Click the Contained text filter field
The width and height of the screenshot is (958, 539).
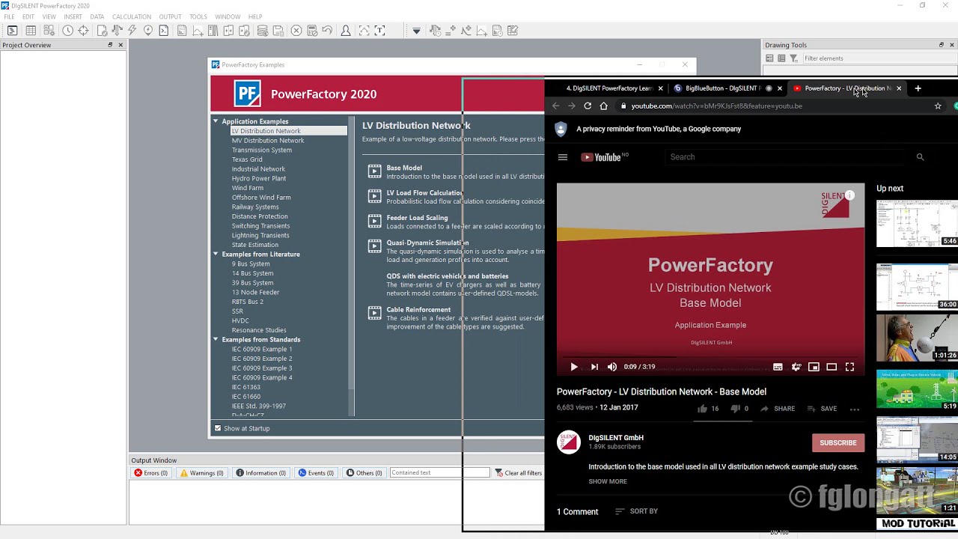coord(439,473)
